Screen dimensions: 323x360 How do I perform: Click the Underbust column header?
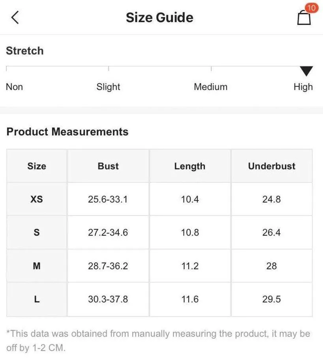(272, 166)
